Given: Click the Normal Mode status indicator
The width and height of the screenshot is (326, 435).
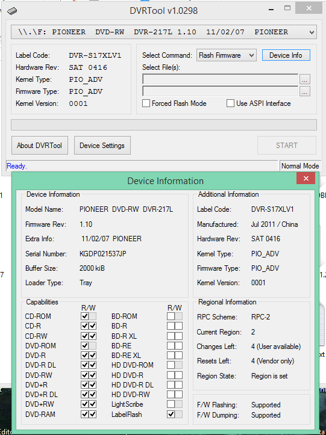Looking at the screenshot, I should pos(300,166).
